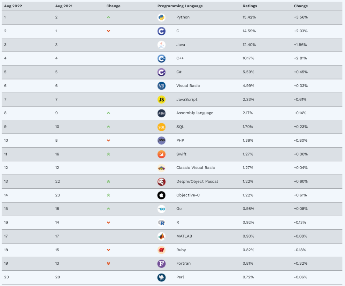The width and height of the screenshot is (345, 286).
Task: Click the Objective-C apple icon
Action: coord(161,195)
